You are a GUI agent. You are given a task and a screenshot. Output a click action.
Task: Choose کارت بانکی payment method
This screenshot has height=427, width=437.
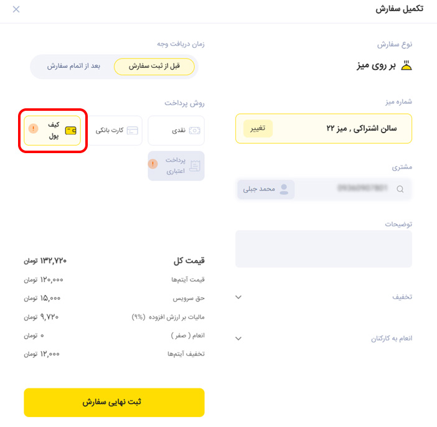click(x=115, y=131)
